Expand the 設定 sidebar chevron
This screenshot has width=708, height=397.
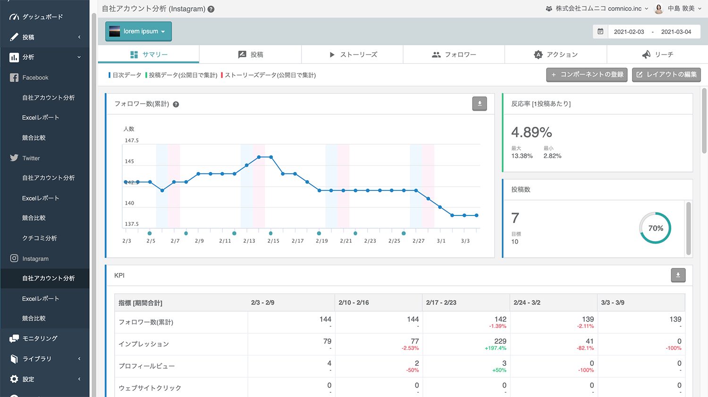point(79,379)
